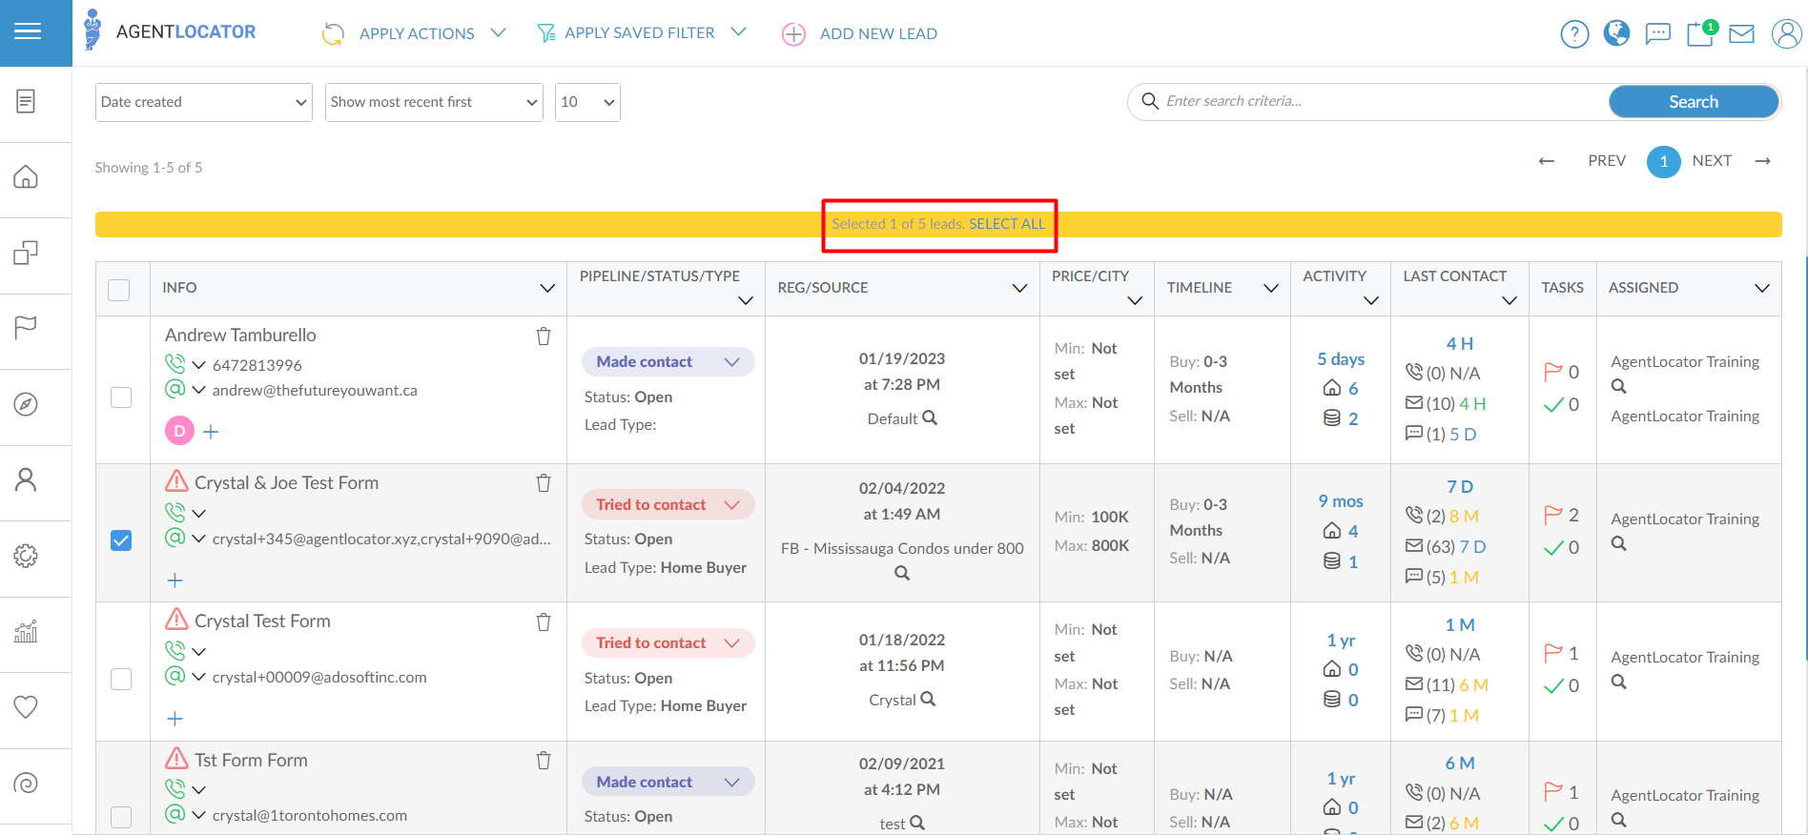Screen dimensions: 1808x835
Task: Click the SELECT ALL link
Action: 1007,224
